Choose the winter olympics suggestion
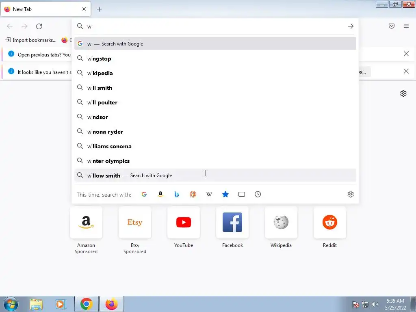Screen dimensions: 416x312 [x=215, y=161]
